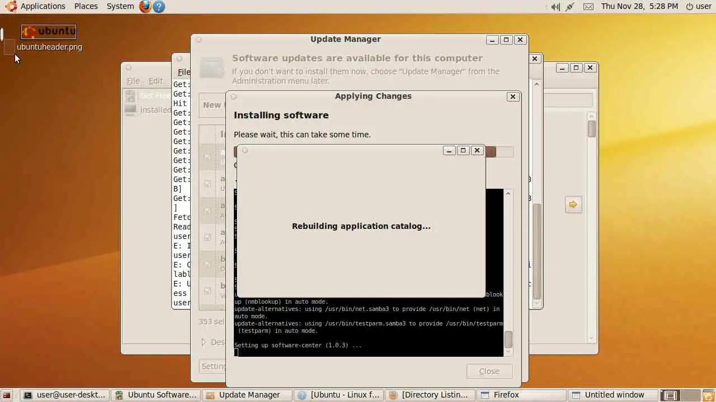Image resolution: width=716 pixels, height=402 pixels.
Task: Switch to Directory Listing taskbar entry
Action: [430, 395]
